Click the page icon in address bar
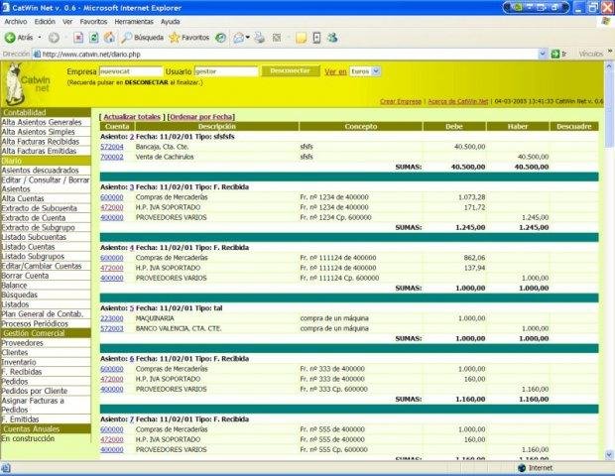 coord(38,55)
